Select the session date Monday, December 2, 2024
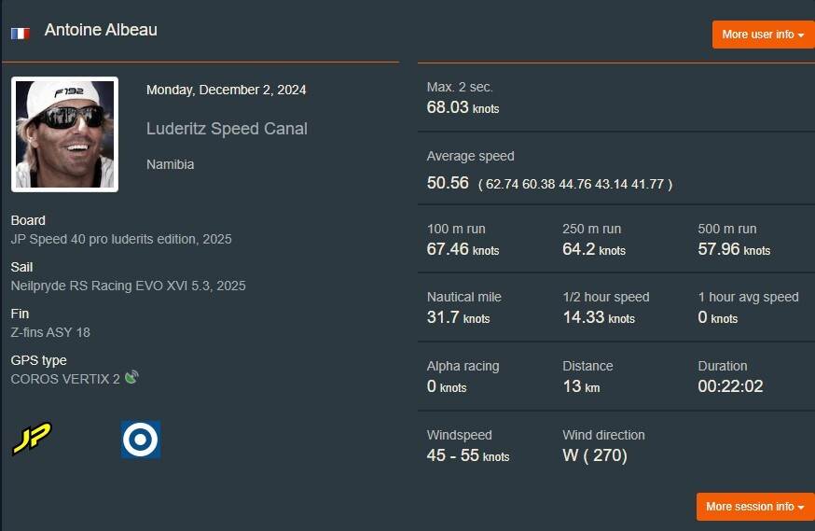Viewport: 815px width, 531px height. pyautogui.click(x=227, y=91)
